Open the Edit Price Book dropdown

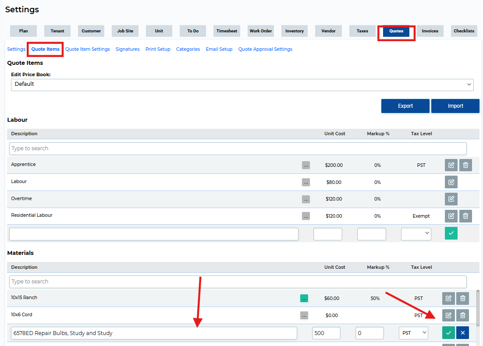pyautogui.click(x=242, y=85)
